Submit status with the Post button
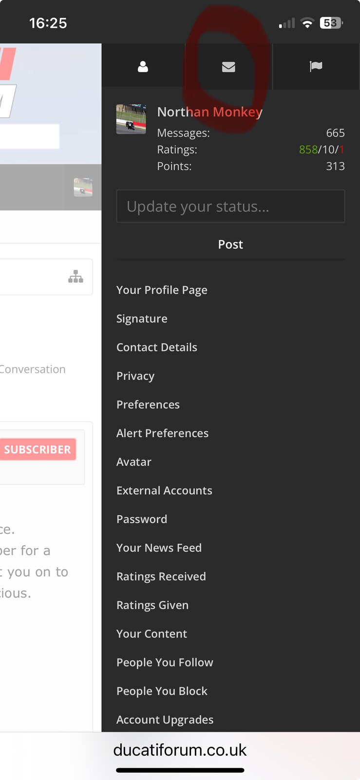Image resolution: width=360 pixels, height=780 pixels. (230, 244)
